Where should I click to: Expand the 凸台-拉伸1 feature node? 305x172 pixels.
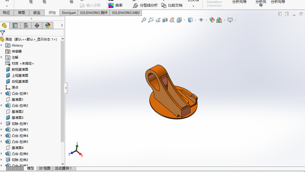pyautogui.click(x=2, y=93)
